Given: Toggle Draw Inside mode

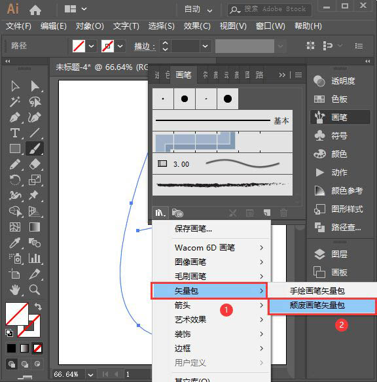Looking at the screenshot, I should [x=37, y=364].
